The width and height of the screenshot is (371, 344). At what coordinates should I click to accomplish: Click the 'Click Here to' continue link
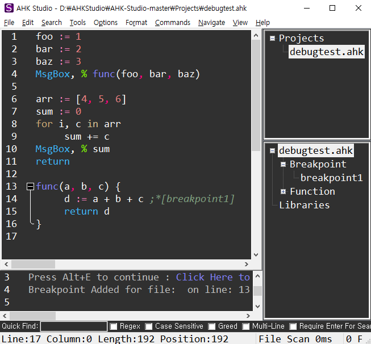(x=212, y=277)
